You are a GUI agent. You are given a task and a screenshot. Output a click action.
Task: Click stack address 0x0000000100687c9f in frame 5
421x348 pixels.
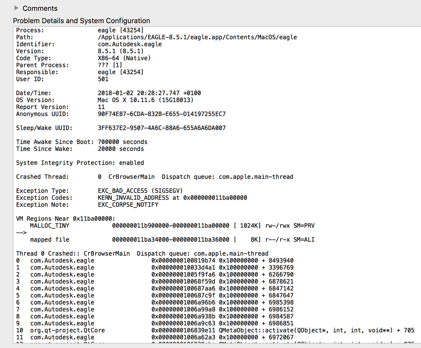pyautogui.click(x=183, y=295)
